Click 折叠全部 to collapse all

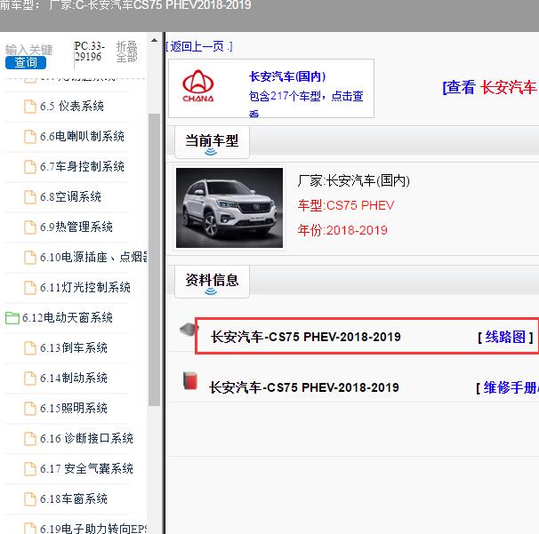127,52
